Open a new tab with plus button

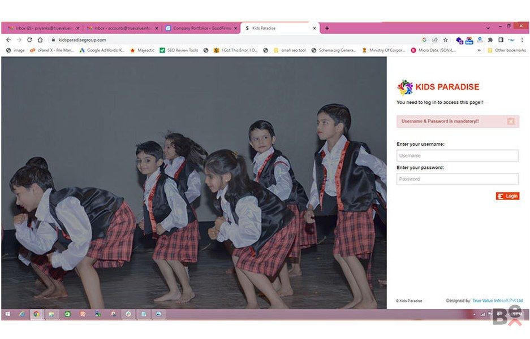[x=327, y=28]
